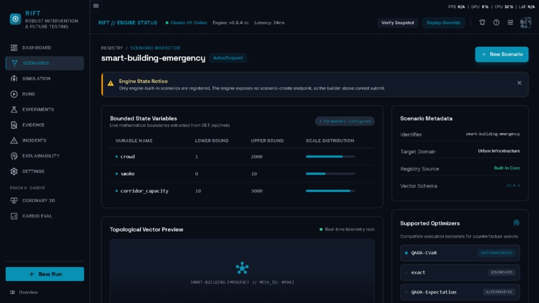
Task: Toggle the sidebar hamburger menu
Action: [x=96, y=6]
